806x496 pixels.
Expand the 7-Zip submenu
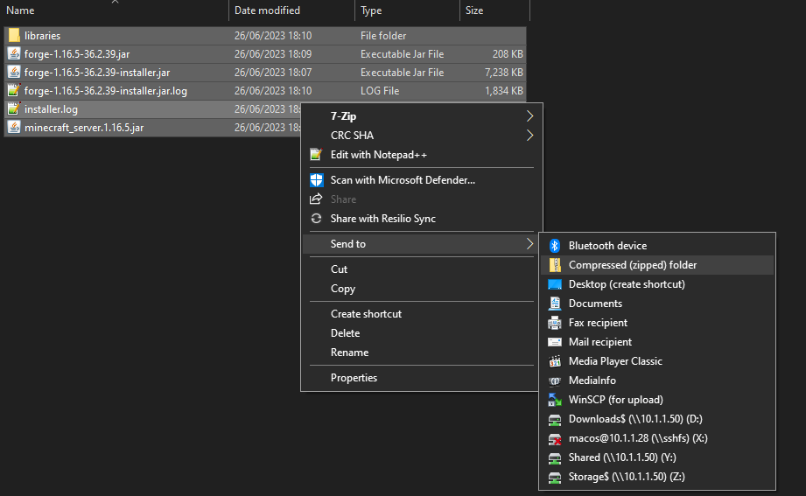pos(529,116)
